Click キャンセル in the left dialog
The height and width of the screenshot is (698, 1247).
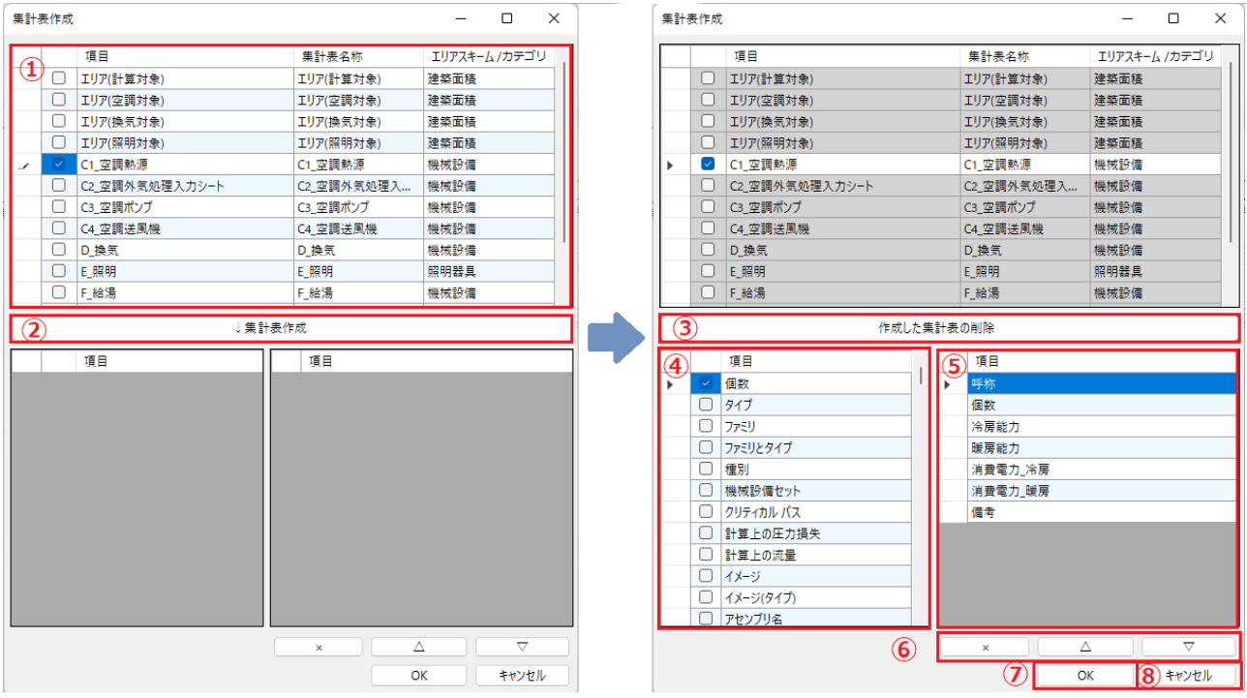click(522, 675)
